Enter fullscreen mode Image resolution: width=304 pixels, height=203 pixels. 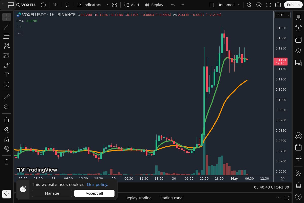point(269,5)
